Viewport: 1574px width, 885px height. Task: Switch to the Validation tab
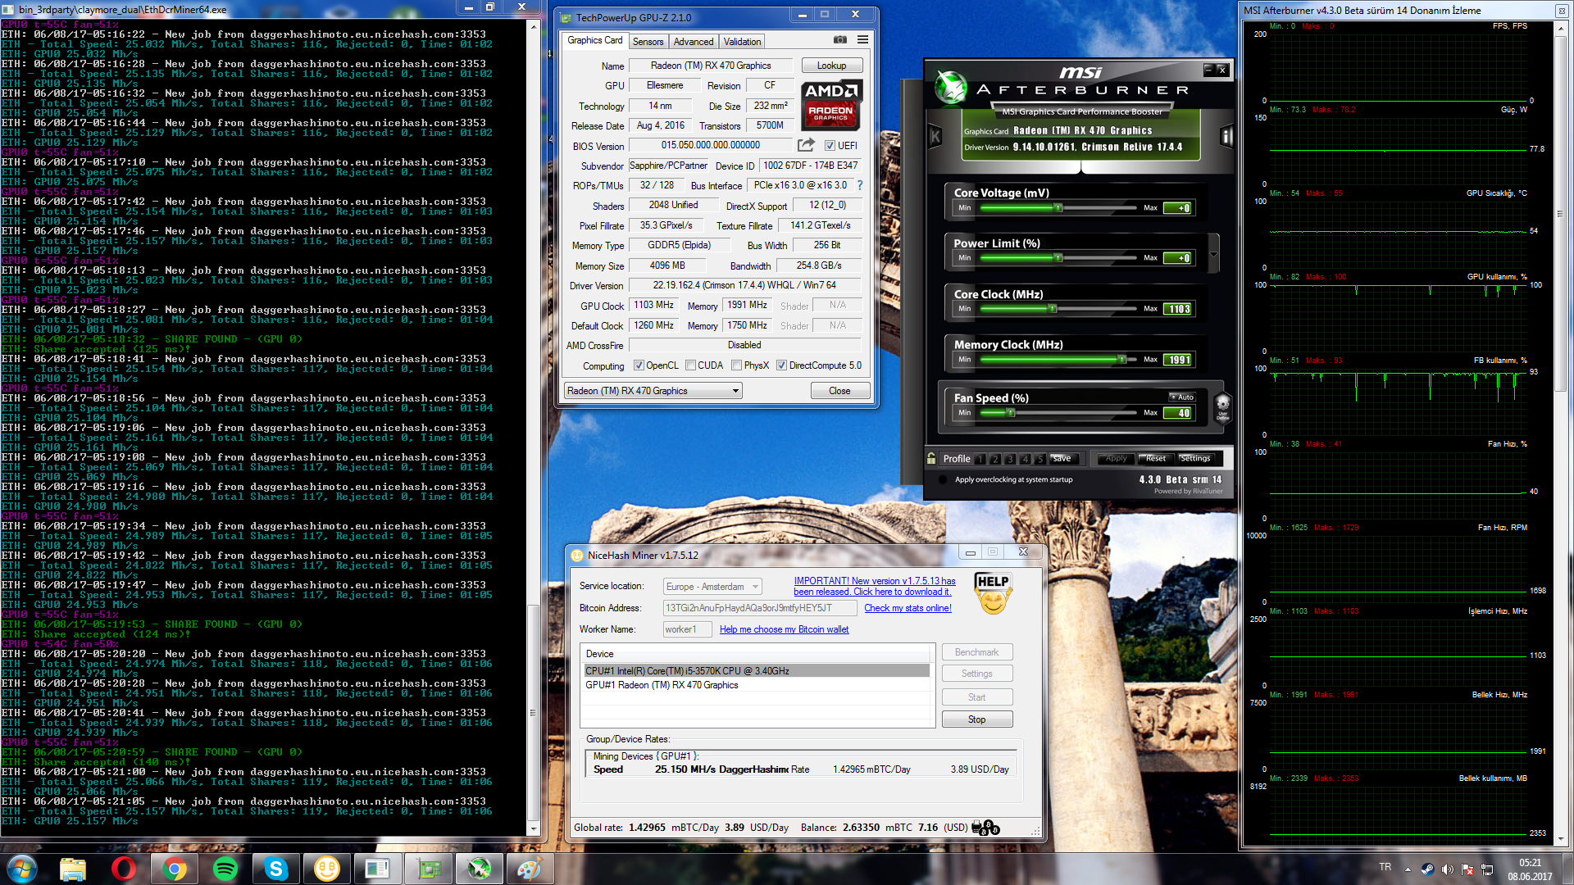pos(742,42)
